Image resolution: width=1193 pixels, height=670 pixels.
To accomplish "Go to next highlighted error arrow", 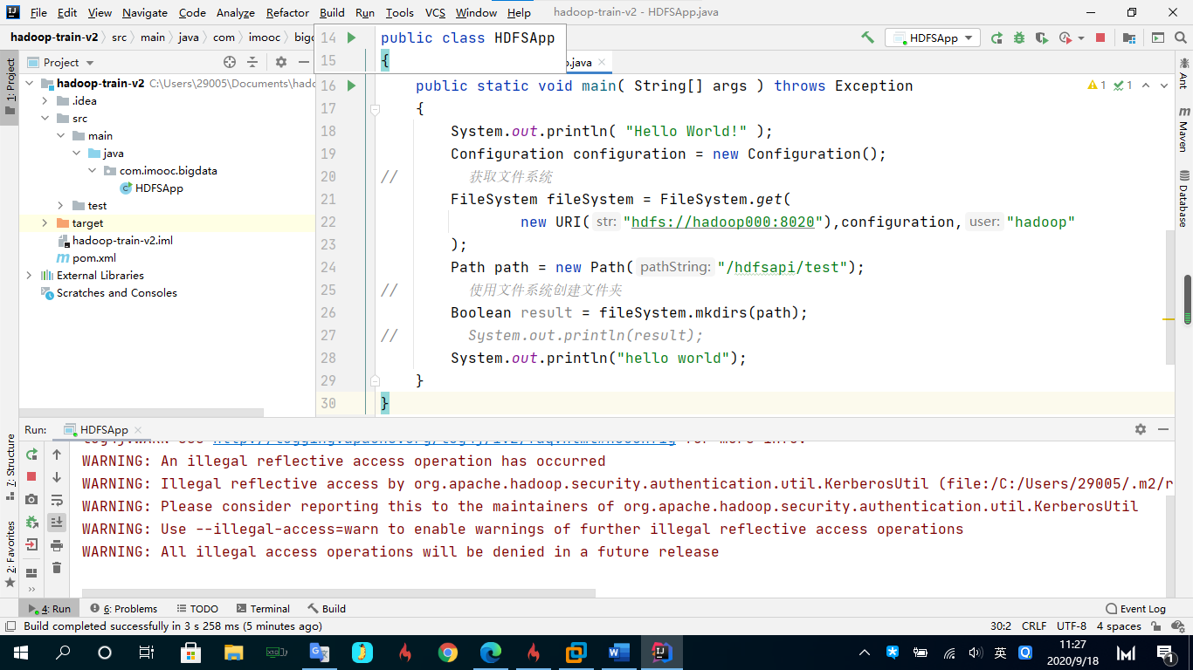I will click(x=1166, y=85).
